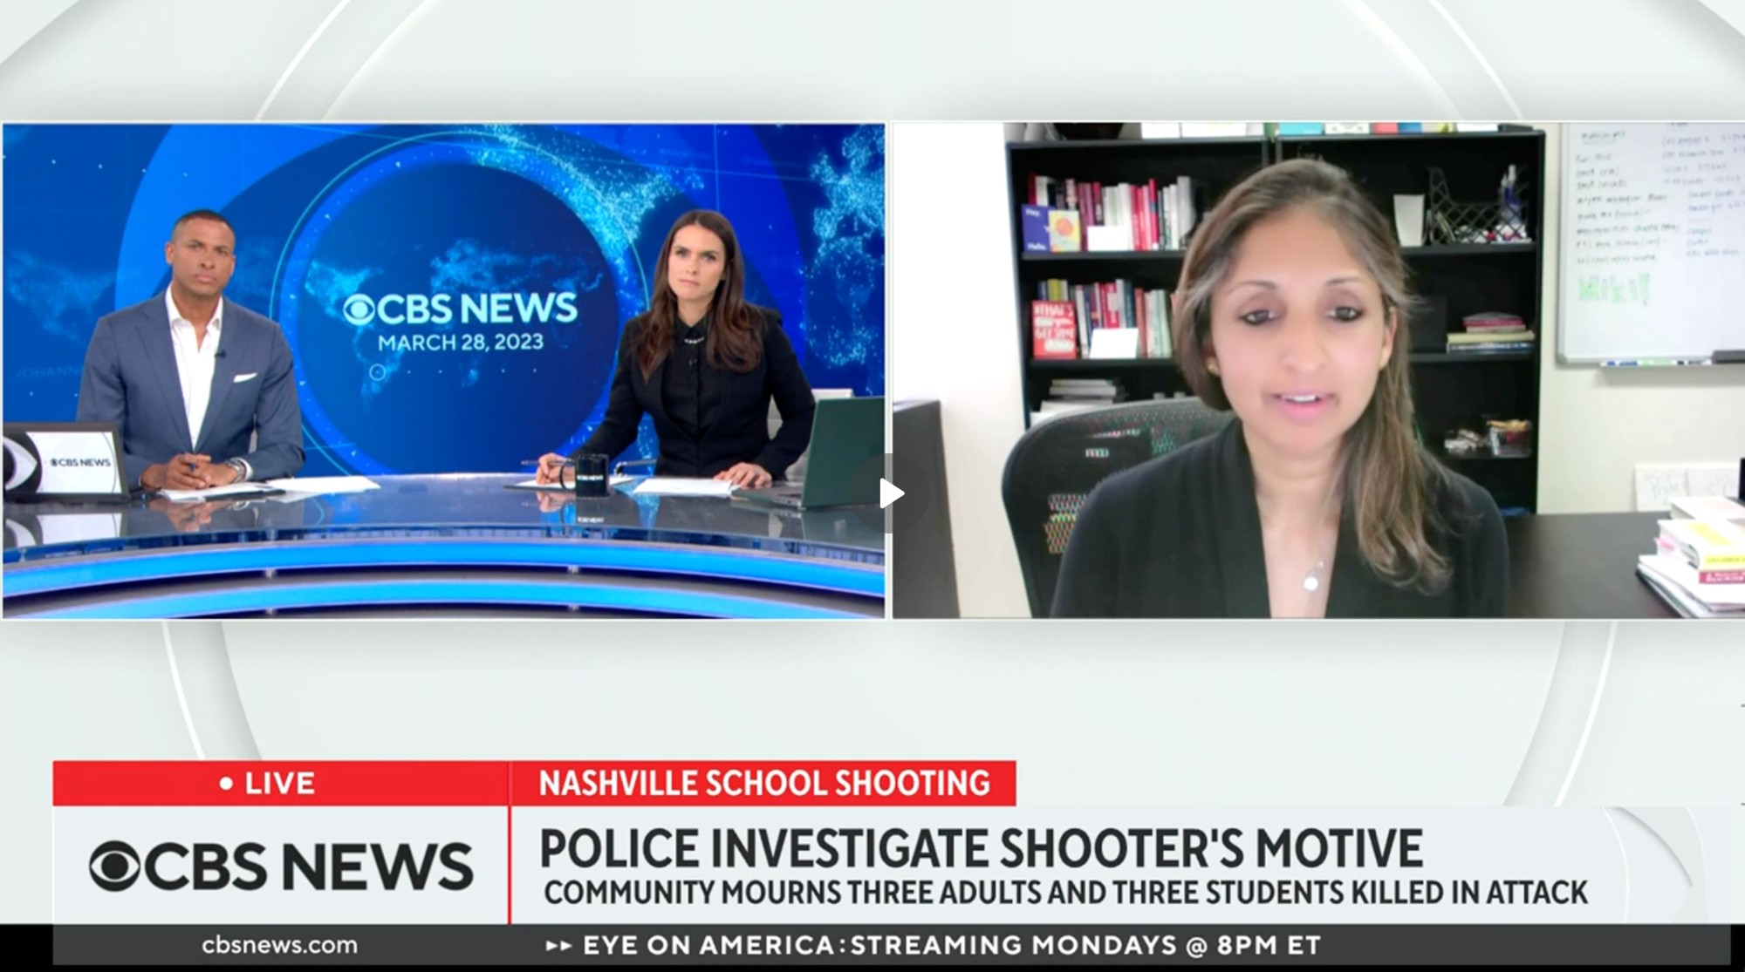1745x972 pixels.
Task: Click the Police Investigate Shooter's Motive headline
Action: tap(981, 847)
